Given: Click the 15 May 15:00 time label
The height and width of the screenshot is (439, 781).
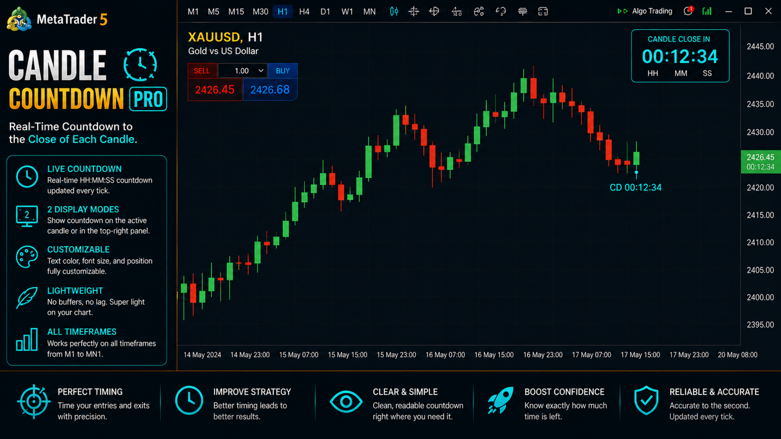Looking at the screenshot, I should click(x=348, y=355).
